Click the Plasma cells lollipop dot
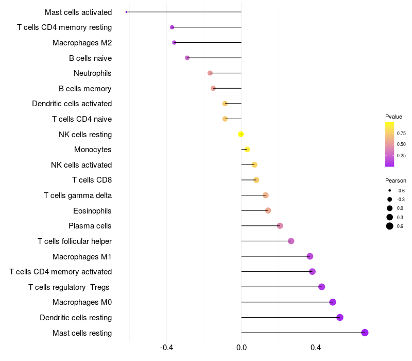The image size is (412, 361). [280, 226]
